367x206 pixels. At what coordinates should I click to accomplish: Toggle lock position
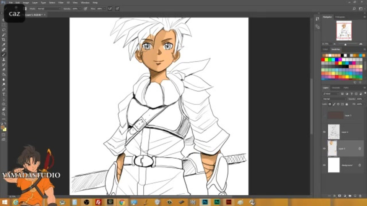(338, 104)
